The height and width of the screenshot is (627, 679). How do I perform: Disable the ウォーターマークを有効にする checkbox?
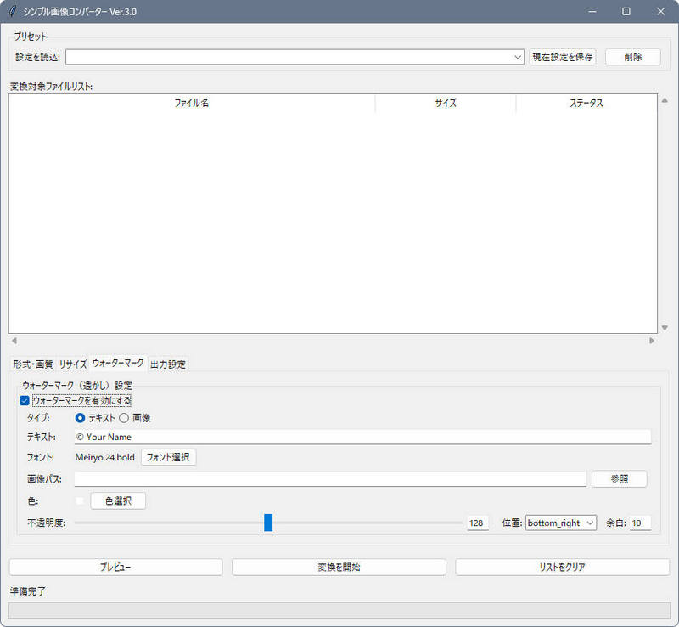click(x=25, y=400)
